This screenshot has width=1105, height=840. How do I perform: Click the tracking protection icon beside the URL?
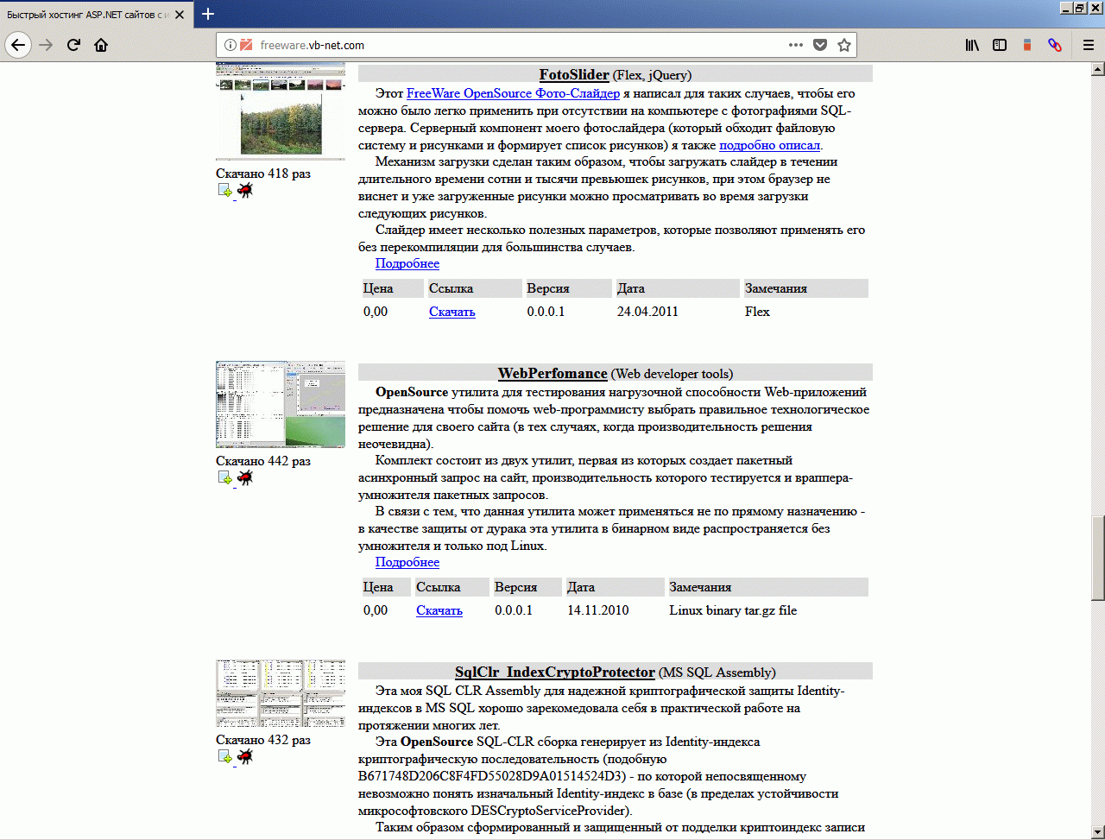246,45
